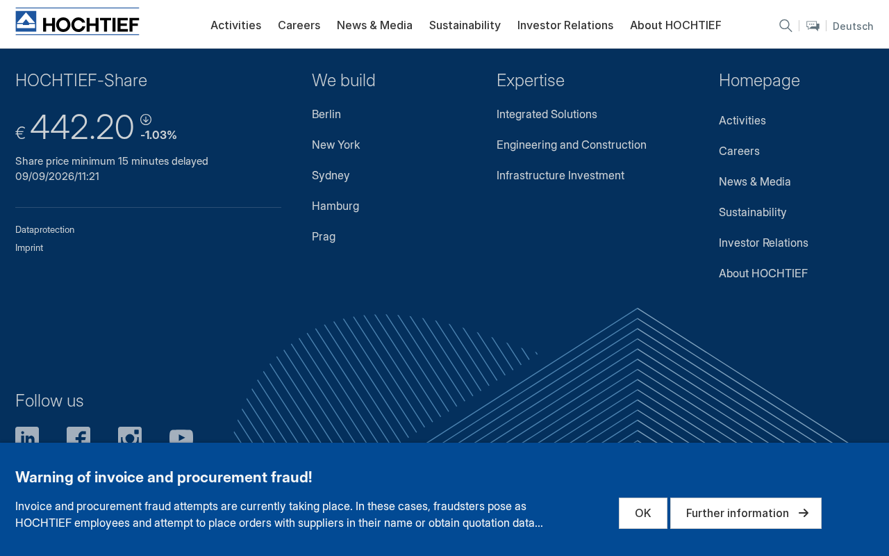
Task: Open Imprint link
Action: 29,248
